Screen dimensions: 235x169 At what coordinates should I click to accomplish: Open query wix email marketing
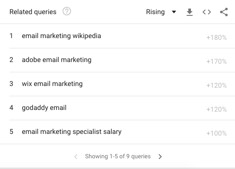[52, 84]
